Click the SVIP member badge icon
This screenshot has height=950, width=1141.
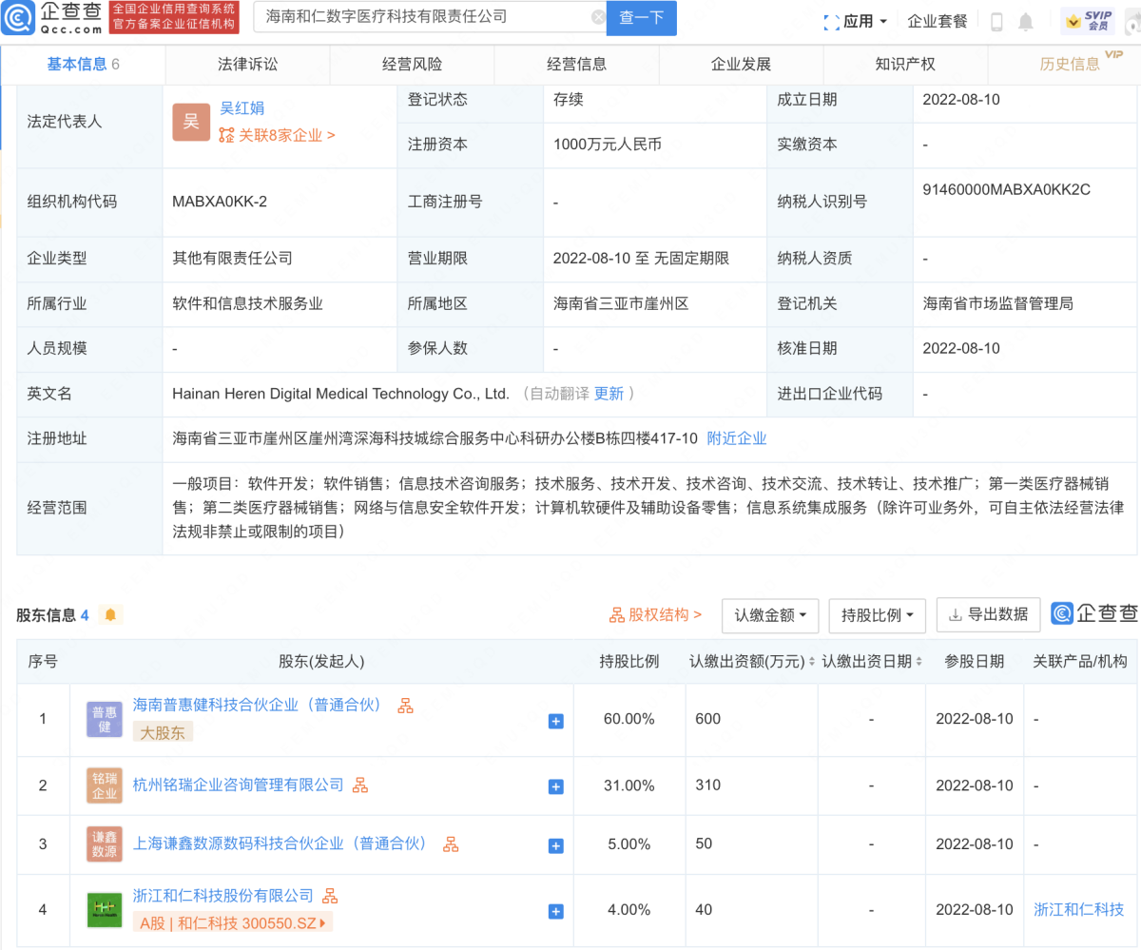pos(1090,20)
